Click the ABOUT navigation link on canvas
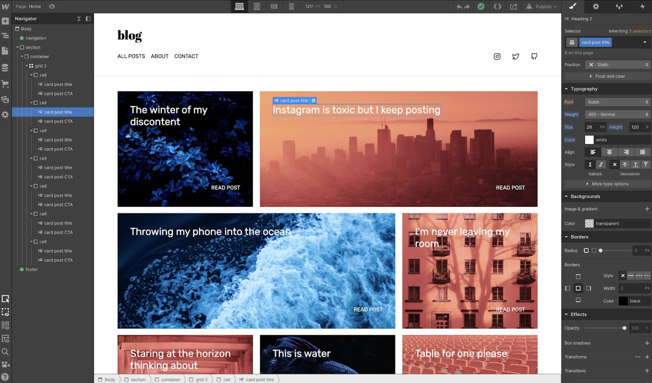652x383 pixels. (x=160, y=56)
